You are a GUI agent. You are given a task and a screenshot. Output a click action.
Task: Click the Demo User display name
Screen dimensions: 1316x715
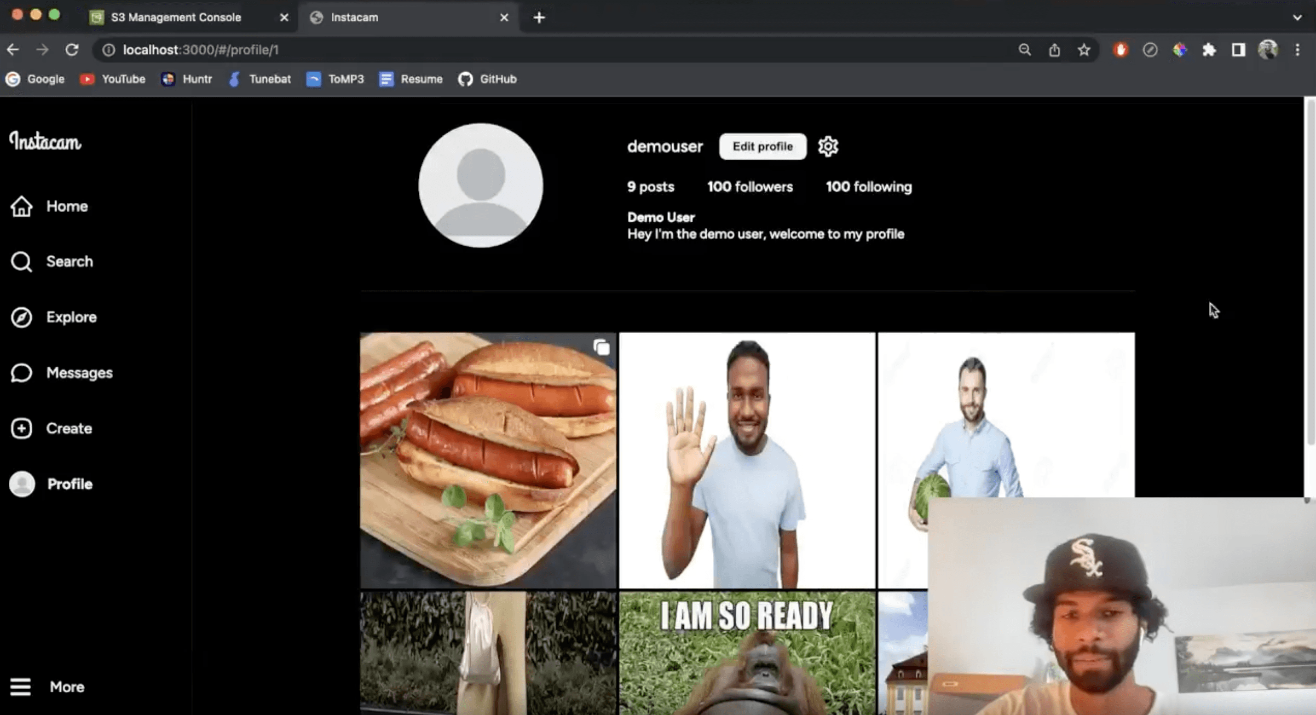(661, 218)
